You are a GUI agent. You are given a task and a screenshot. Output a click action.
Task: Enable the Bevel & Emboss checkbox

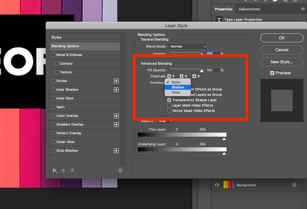(54, 55)
